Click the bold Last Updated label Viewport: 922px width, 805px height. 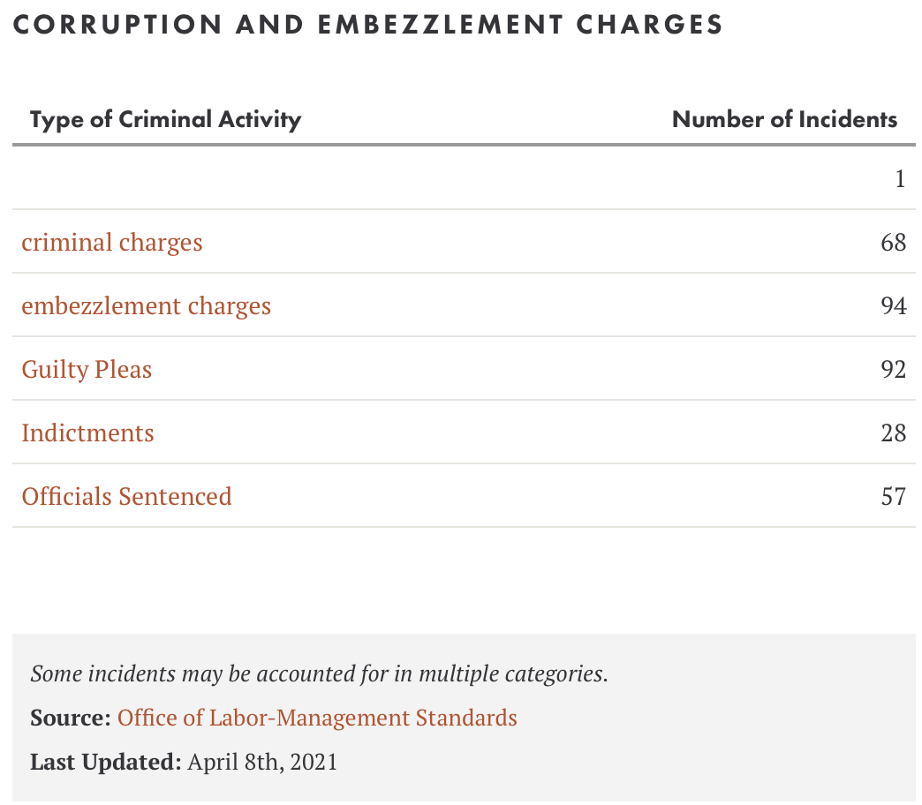coord(106,762)
